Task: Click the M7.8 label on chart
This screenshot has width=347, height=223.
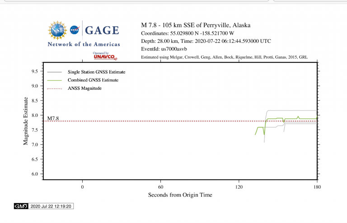Action: coord(53,118)
